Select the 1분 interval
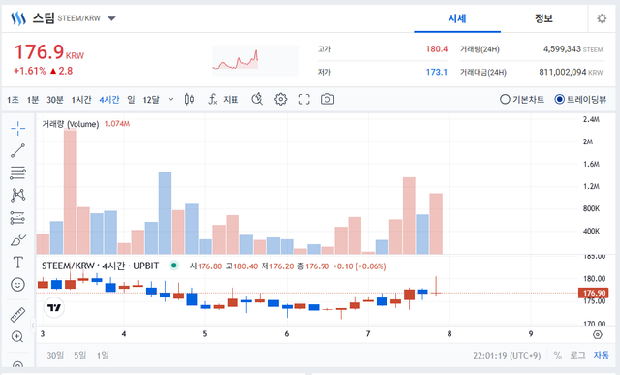The width and height of the screenshot is (620, 375). point(33,99)
